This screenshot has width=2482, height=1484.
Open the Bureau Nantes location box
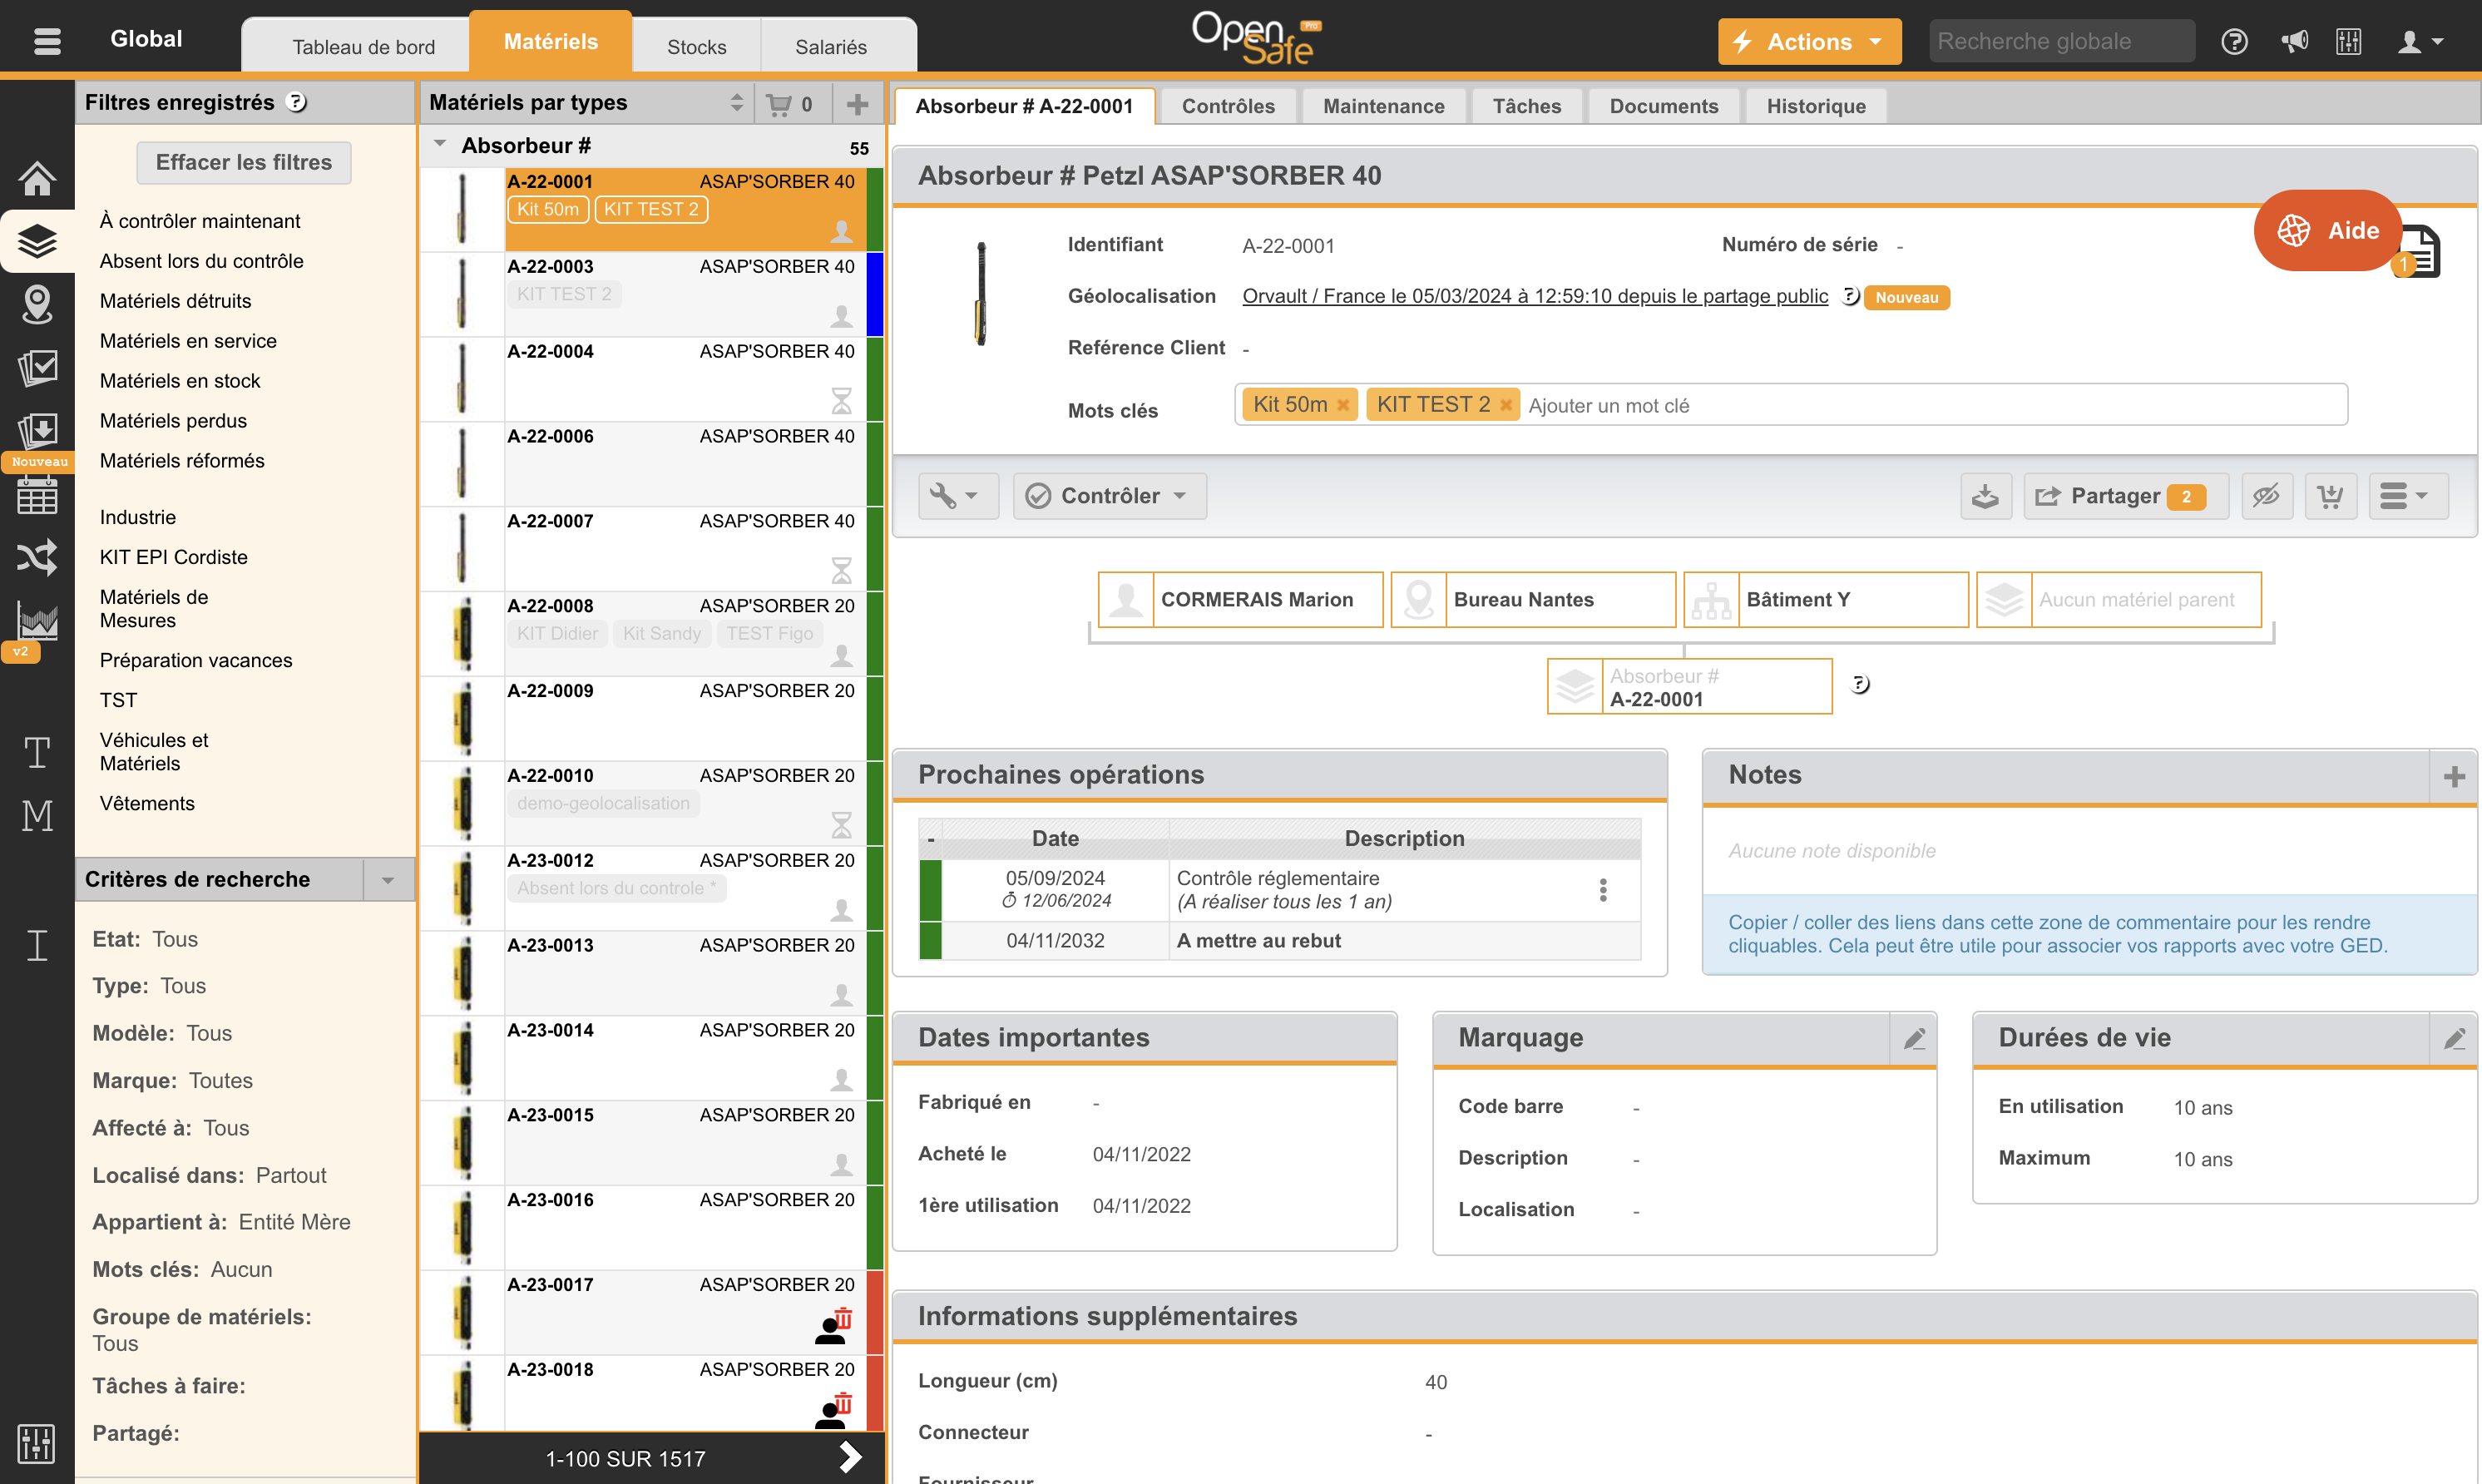point(1532,600)
